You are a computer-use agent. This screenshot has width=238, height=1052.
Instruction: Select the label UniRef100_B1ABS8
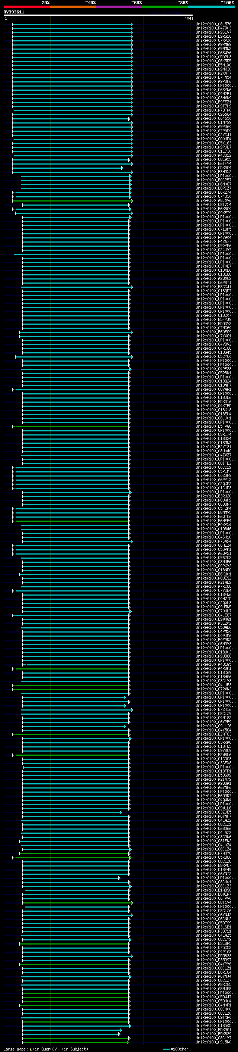(x=213, y=890)
